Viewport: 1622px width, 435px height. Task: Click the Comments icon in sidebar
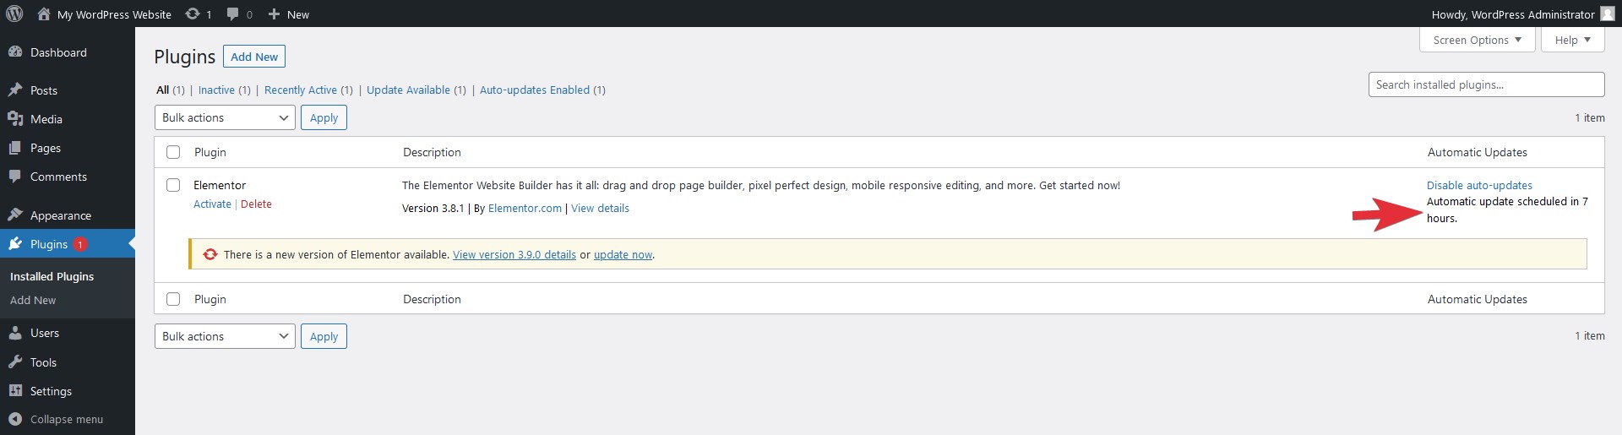point(15,177)
